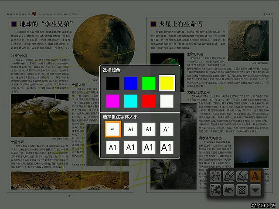
Task: Choose the second smallest A1 font size
Action: tap(131, 129)
